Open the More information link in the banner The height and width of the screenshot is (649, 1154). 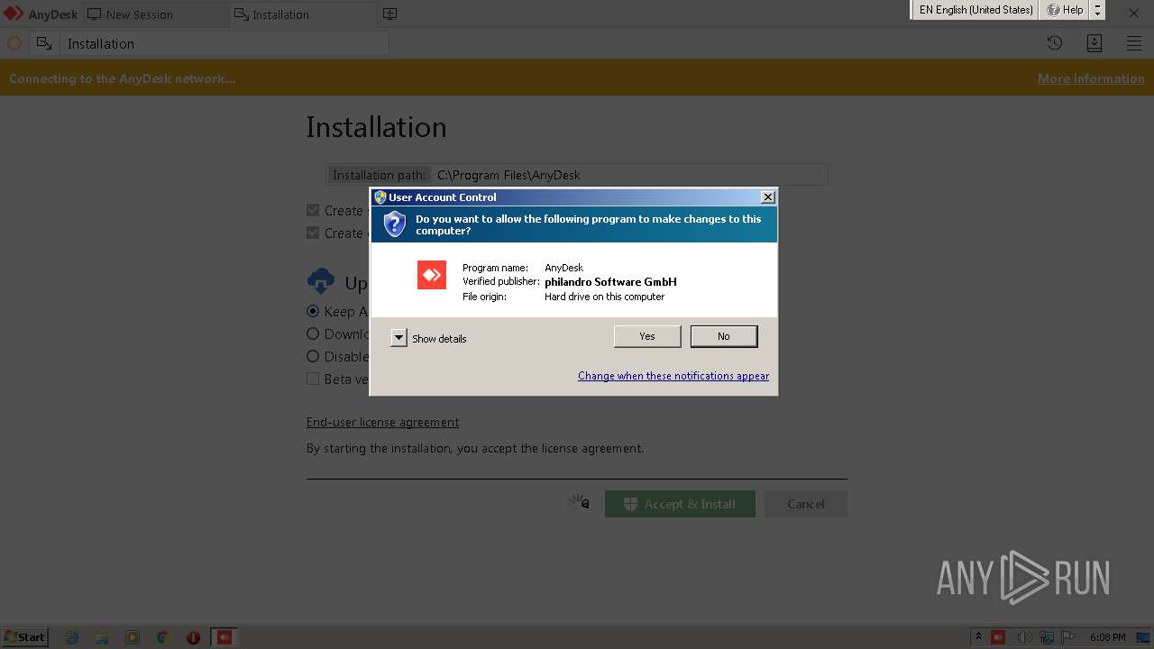pyautogui.click(x=1091, y=78)
